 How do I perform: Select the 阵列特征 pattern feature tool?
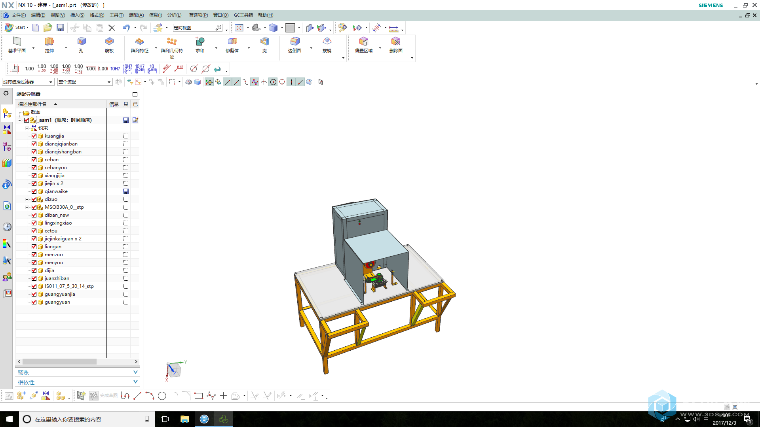click(x=140, y=45)
